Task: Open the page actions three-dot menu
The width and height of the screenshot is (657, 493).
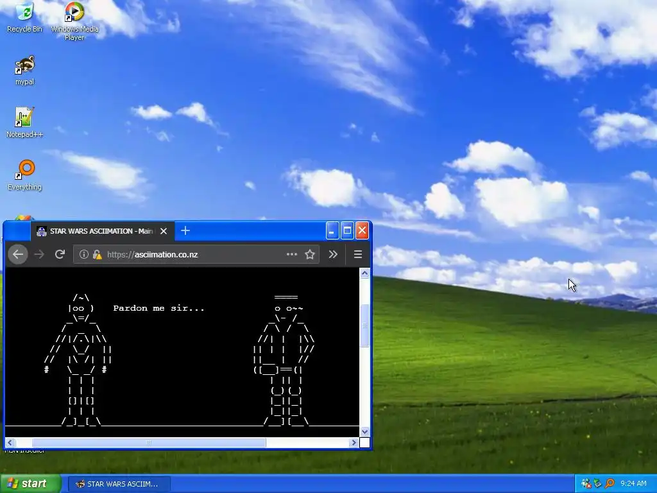Action: 292,254
